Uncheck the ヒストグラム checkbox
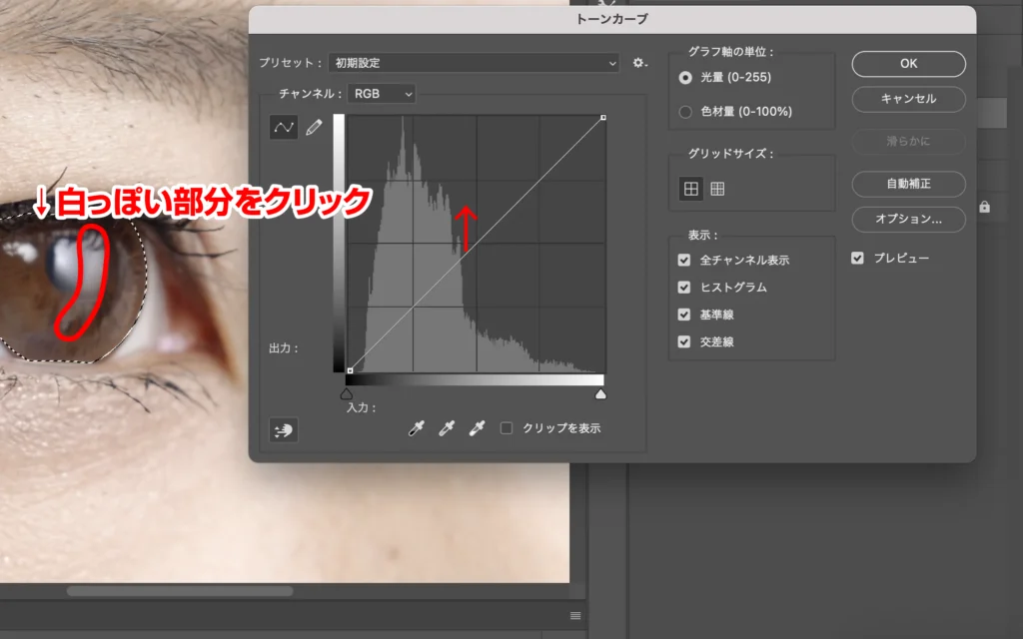This screenshot has width=1023, height=639. coord(684,288)
